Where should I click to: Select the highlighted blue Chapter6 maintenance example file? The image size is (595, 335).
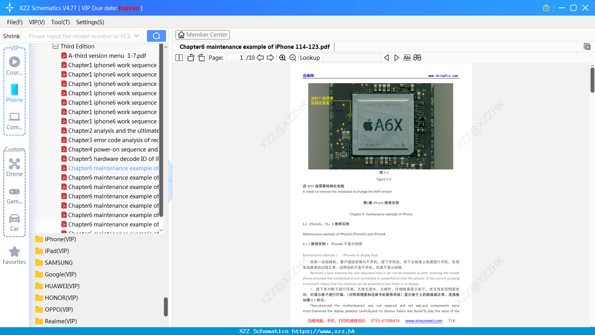click(110, 168)
